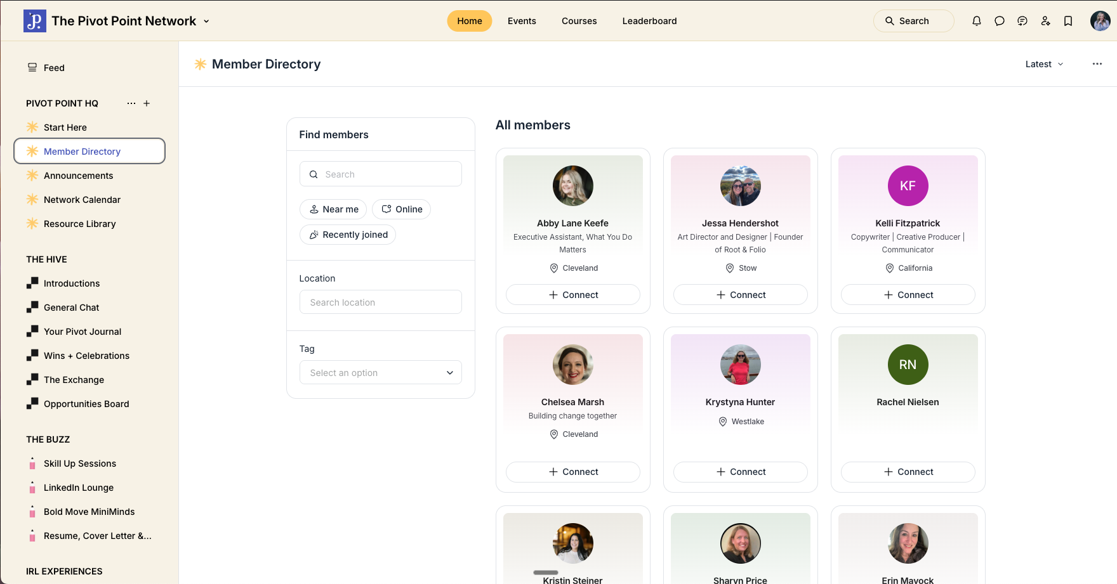
Task: Open the Latest sort dropdown
Action: tap(1044, 64)
